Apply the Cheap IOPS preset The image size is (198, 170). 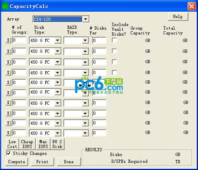[x=27, y=144]
